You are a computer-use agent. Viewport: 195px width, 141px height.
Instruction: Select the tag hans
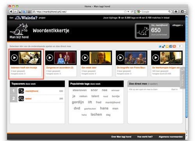pyautogui.click(x=104, y=108)
